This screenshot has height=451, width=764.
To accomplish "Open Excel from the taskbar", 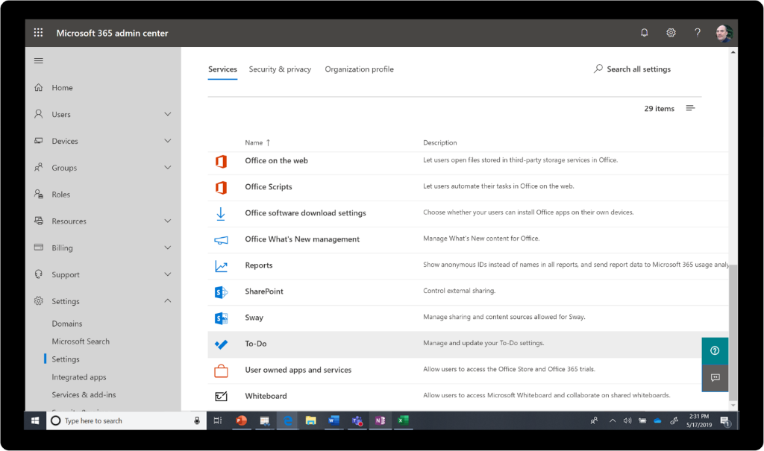I will point(403,420).
